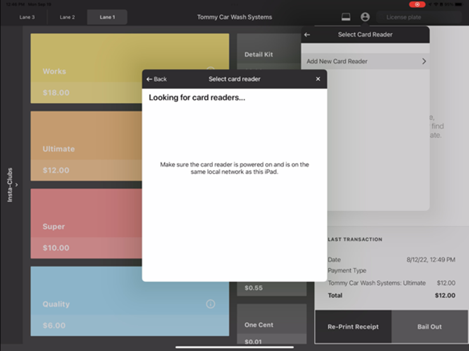Screen dimensions: 469x351
Task: Add the Detail Kit item
Action: pyautogui.click(x=268, y=51)
